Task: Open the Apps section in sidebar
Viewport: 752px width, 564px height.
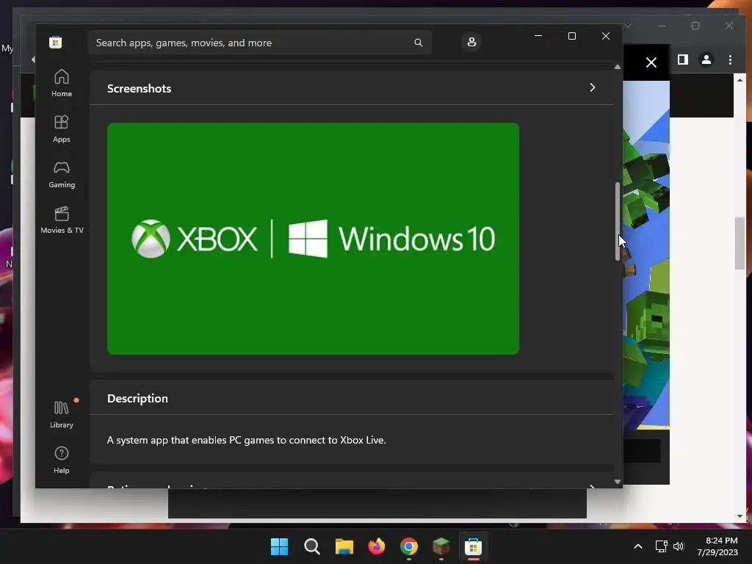Action: 62,129
